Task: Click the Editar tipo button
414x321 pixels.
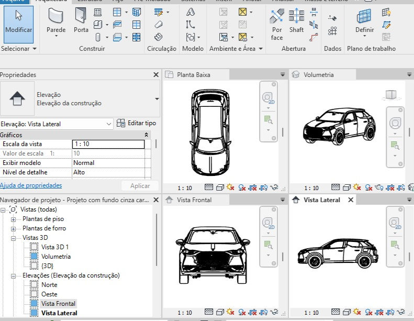Action: [137, 123]
